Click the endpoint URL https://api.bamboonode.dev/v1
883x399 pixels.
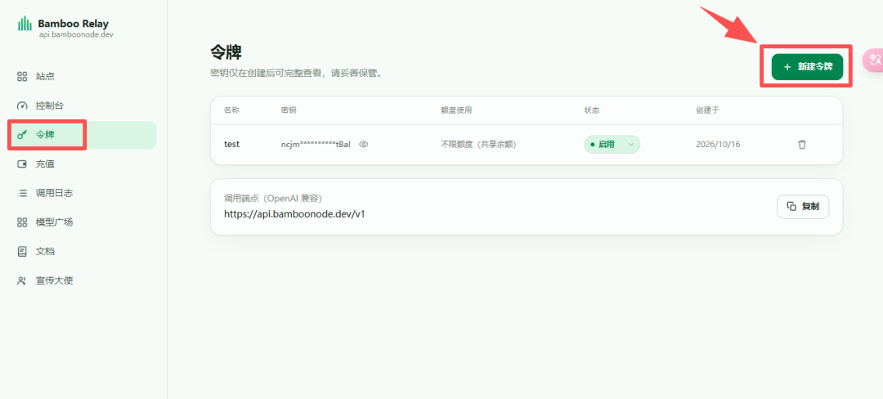pos(294,214)
